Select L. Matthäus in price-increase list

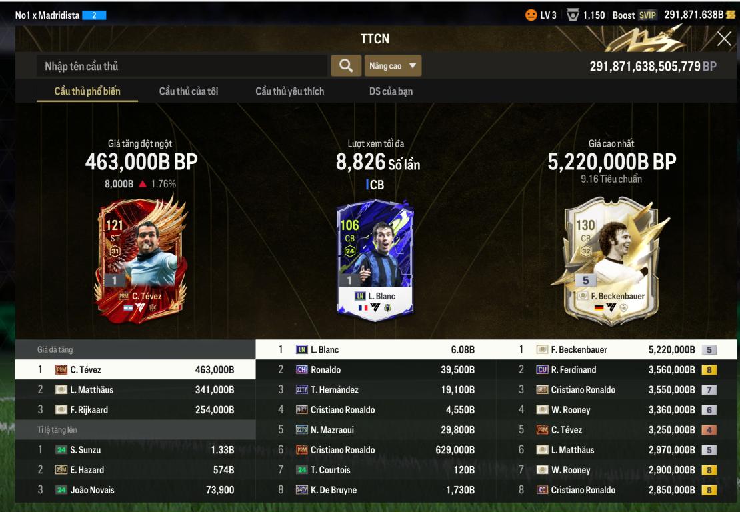pos(135,390)
